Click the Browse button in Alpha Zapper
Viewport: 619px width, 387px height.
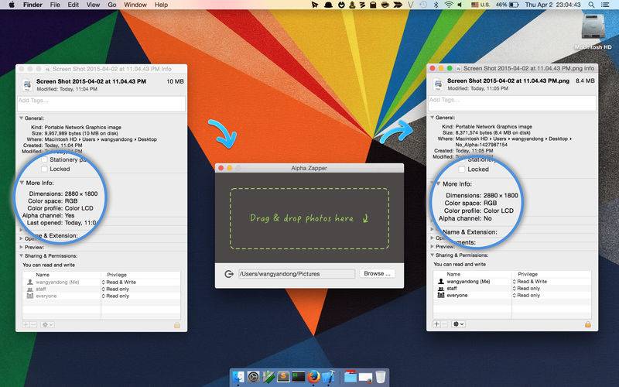[x=378, y=273]
